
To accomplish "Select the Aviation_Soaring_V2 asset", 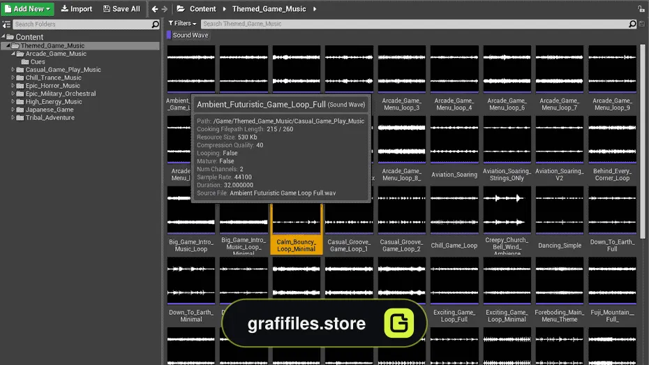I will click(560, 149).
